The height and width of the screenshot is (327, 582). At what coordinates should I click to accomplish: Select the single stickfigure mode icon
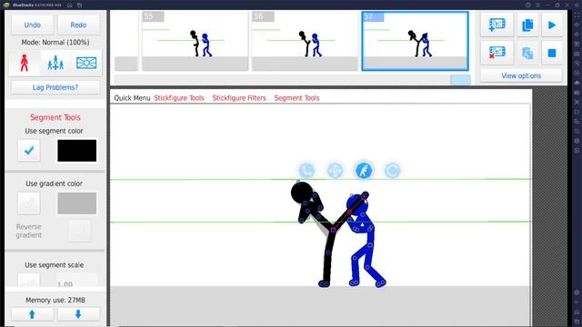click(x=25, y=63)
